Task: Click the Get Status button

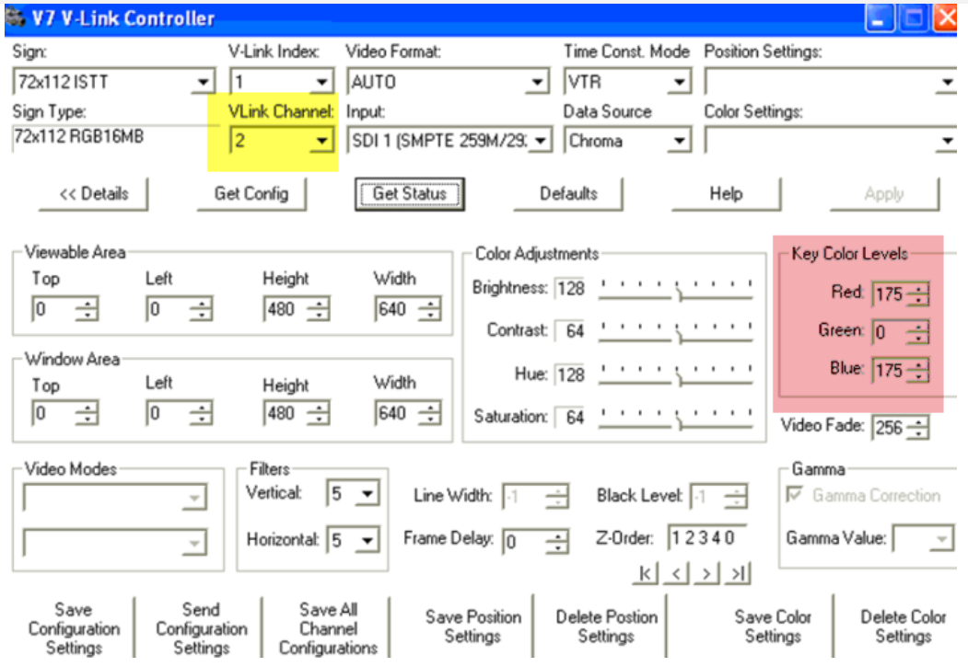Action: [409, 194]
